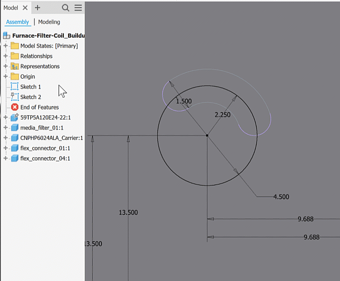Expand the Representations folder
This screenshot has width=340, height=281.
pos(6,66)
